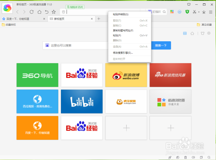This screenshot has width=216, height=160.
Task: Click the green shield extension icon
Action: [187, 12]
